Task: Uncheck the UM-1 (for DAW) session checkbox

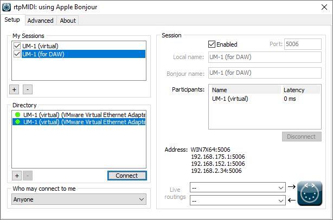Action: (x=17, y=54)
